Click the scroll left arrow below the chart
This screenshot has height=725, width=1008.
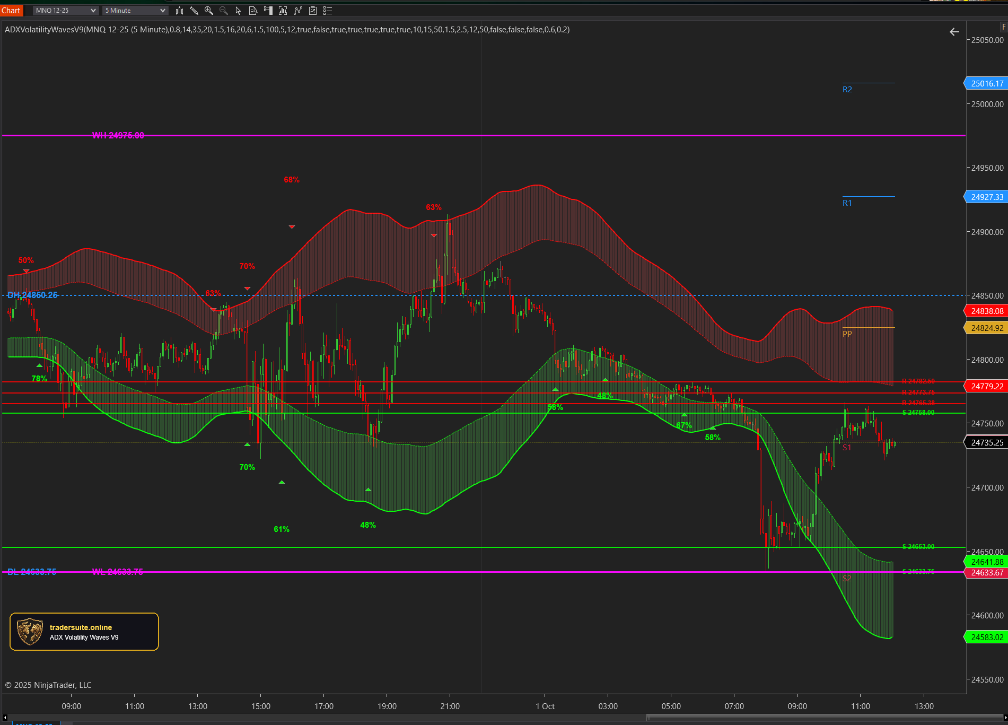[5, 718]
